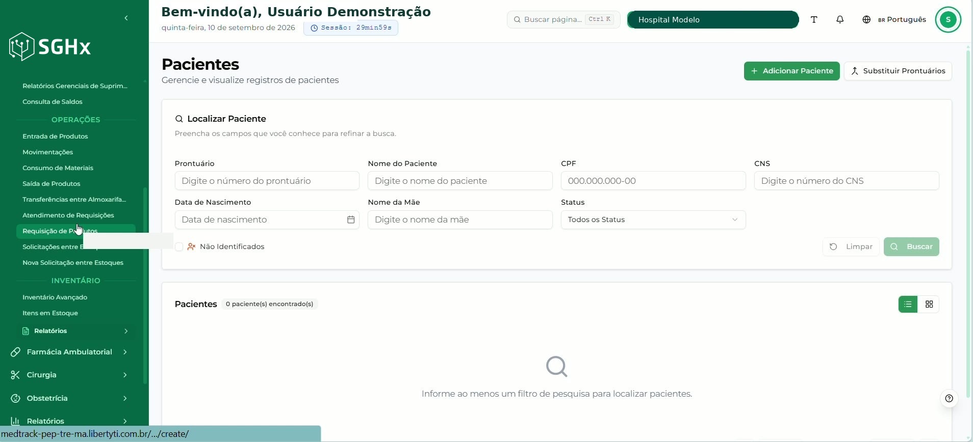Expand the Cirurgia menu
This screenshot has width=973, height=442.
[69, 375]
